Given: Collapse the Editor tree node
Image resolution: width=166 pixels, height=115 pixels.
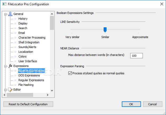Looking at the screenshot, I should pyautogui.click(x=5, y=90).
